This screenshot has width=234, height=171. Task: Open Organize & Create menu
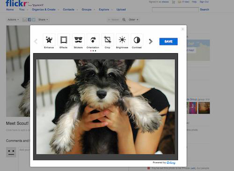pyautogui.click(x=44, y=9)
